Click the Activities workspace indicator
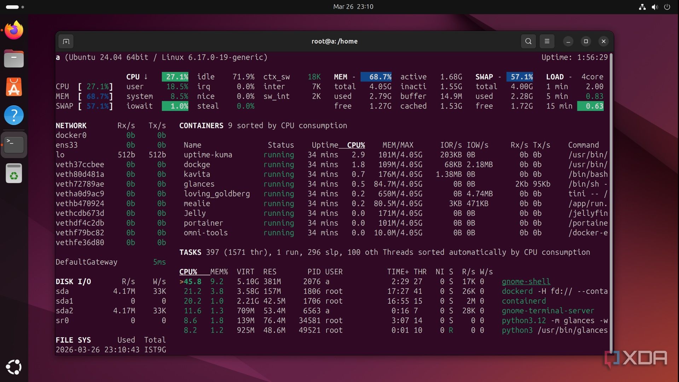This screenshot has width=679, height=382. tap(15, 7)
